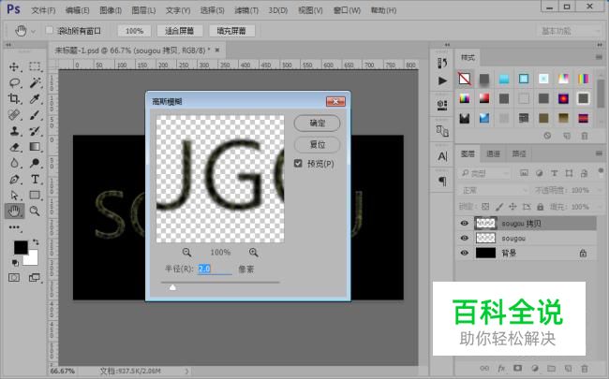Select the Magic Wand tool
This screenshot has height=379, width=609.
click(35, 82)
